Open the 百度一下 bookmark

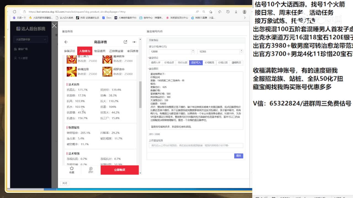pyautogui.click(x=19, y=18)
